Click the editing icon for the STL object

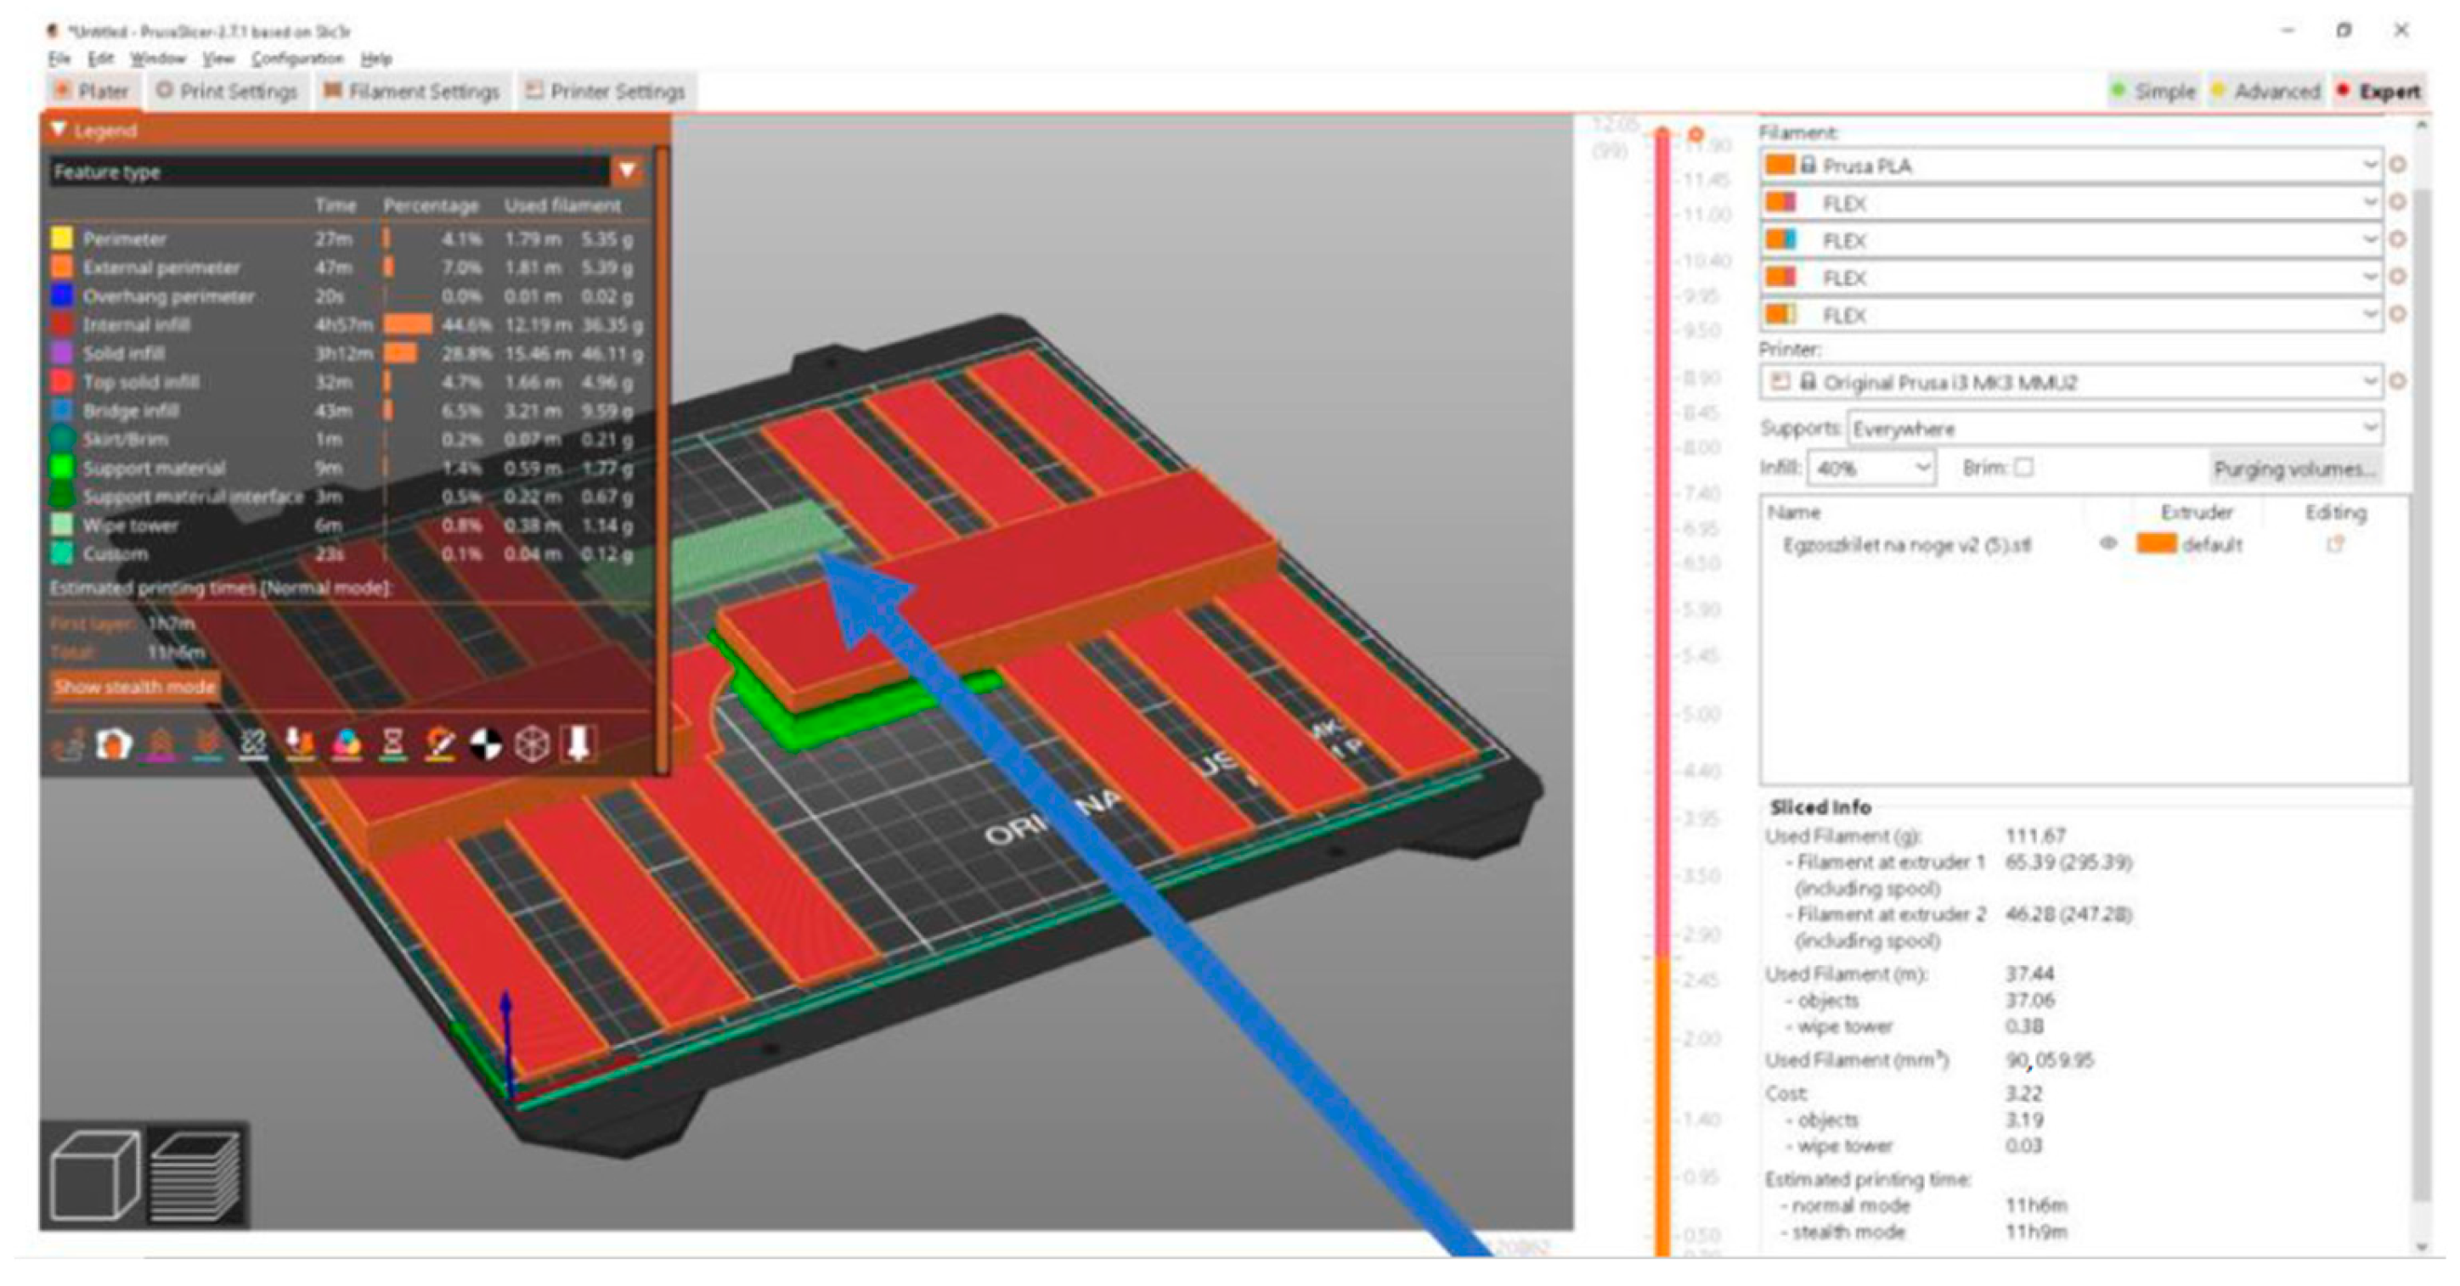[2335, 544]
